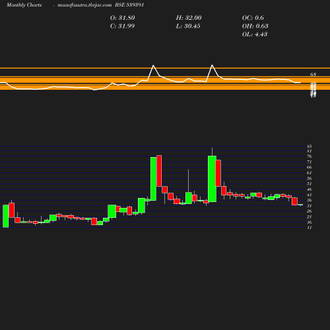Select the close value "C: 31.99"

122,26
